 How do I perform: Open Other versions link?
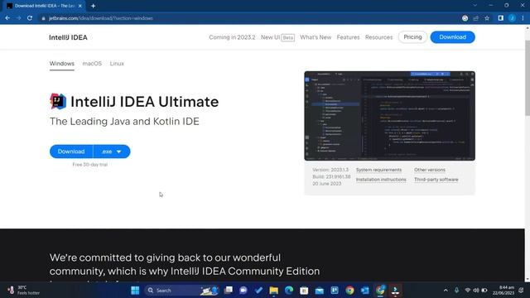[x=430, y=170]
